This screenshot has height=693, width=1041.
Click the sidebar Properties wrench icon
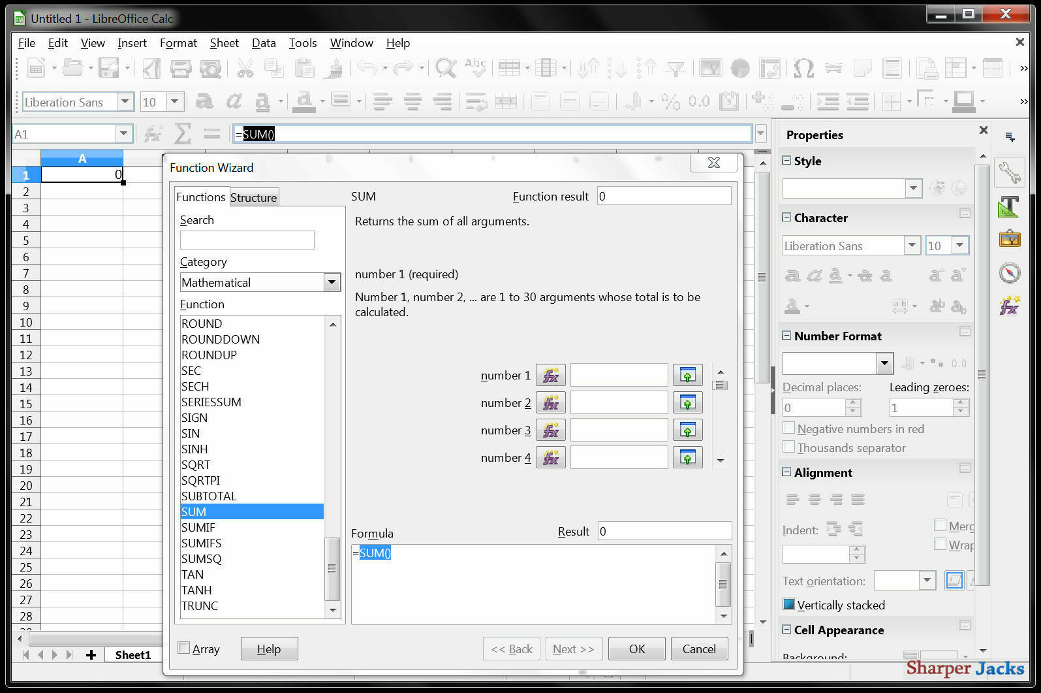tap(1009, 173)
